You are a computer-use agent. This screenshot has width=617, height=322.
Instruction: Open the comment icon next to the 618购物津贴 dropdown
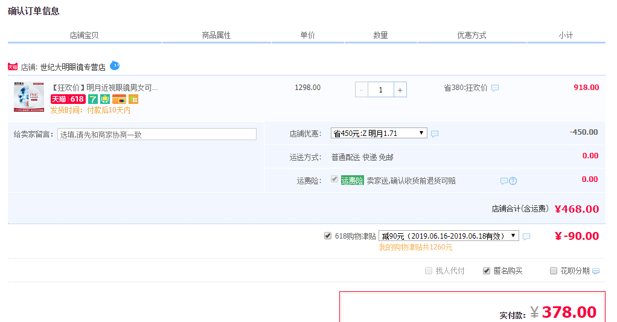pos(526,236)
